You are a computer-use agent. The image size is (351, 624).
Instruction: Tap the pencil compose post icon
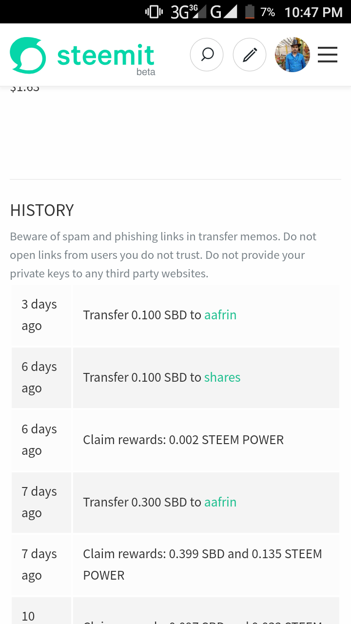tap(250, 55)
